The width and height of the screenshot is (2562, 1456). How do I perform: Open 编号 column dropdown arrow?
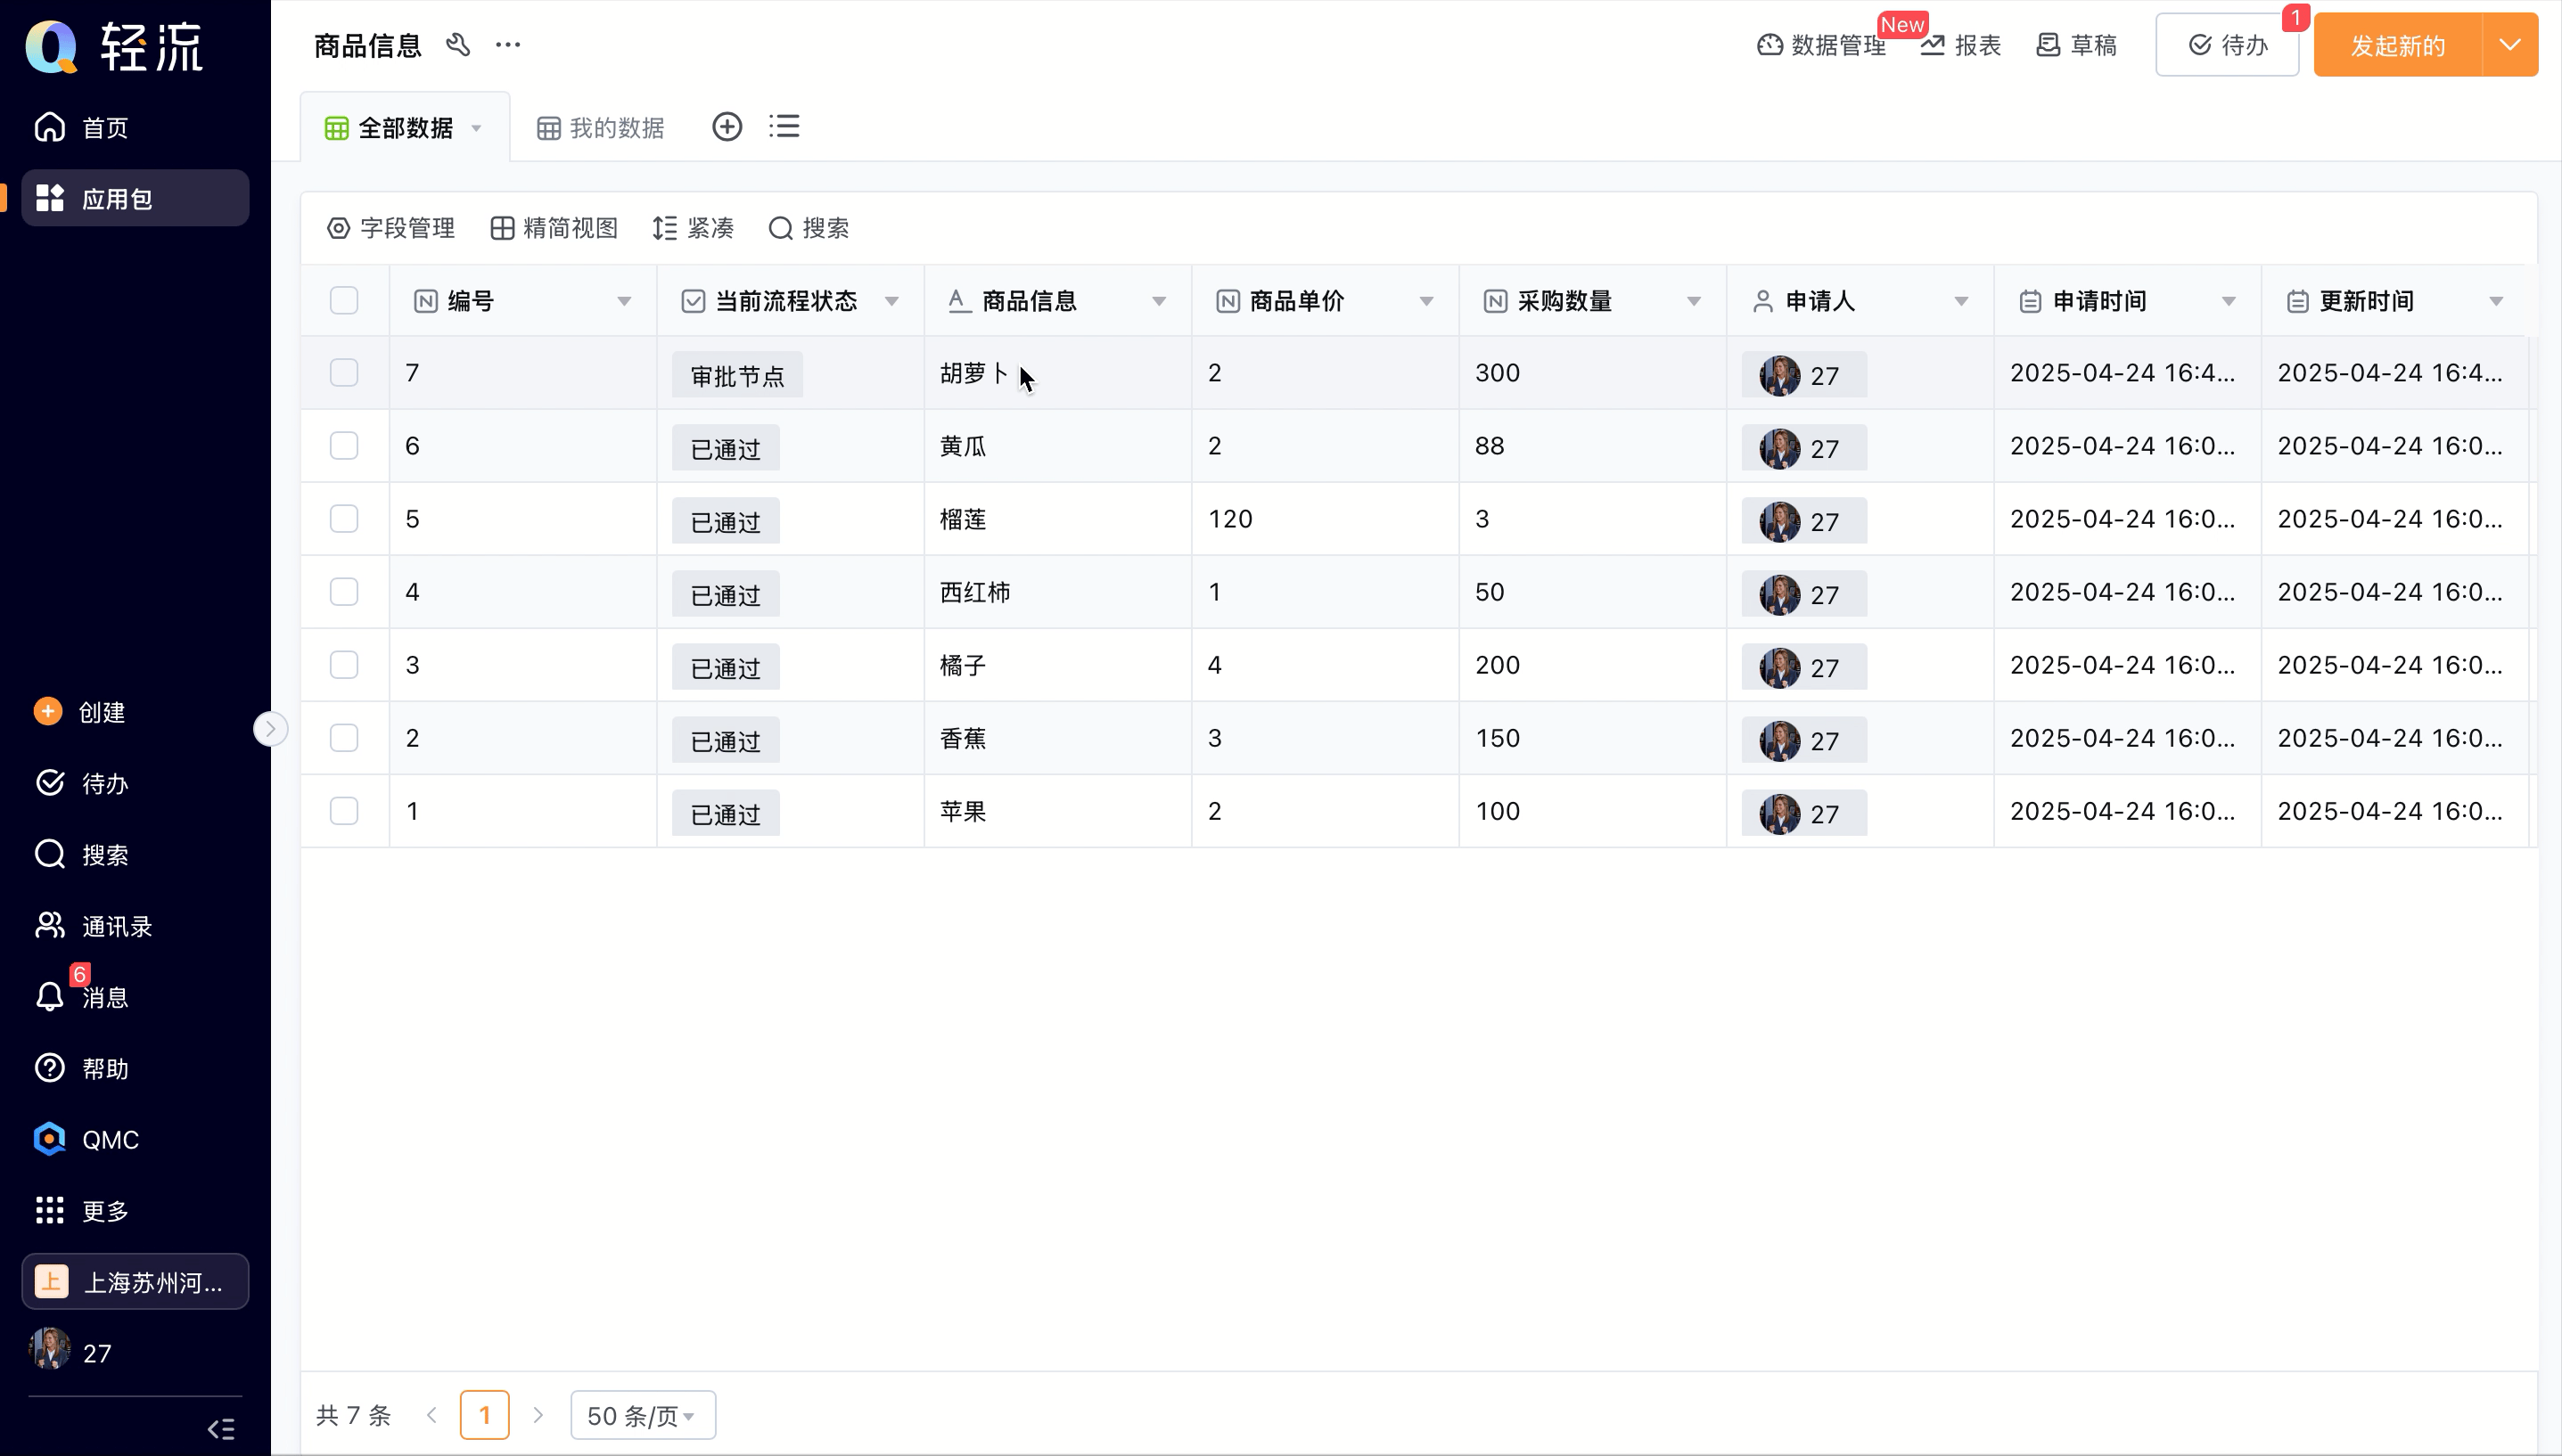click(624, 302)
